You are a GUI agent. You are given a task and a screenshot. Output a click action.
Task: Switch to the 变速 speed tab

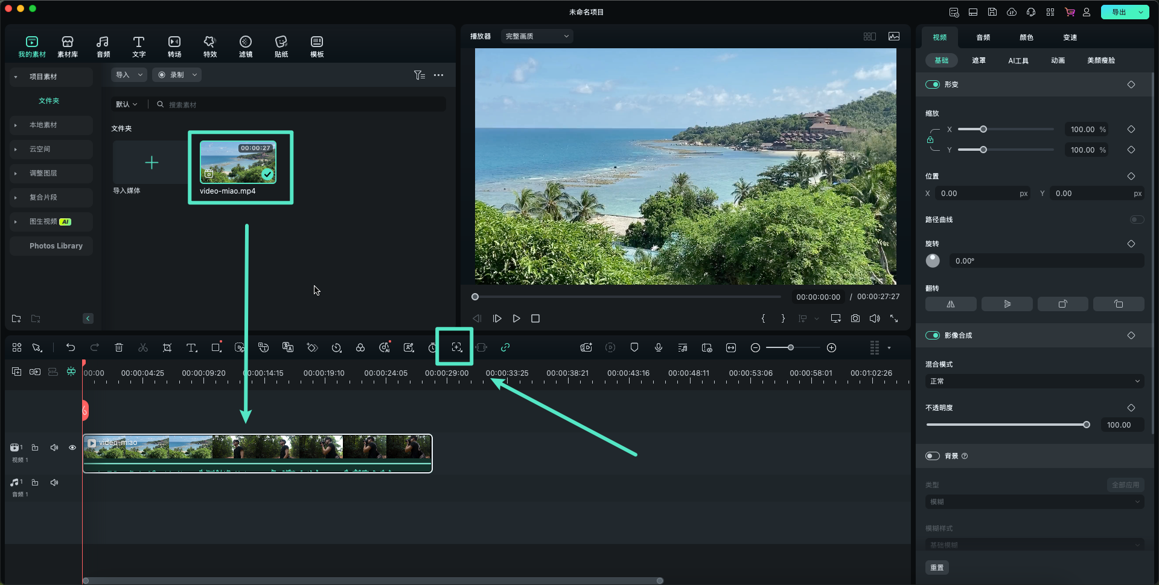click(1070, 37)
